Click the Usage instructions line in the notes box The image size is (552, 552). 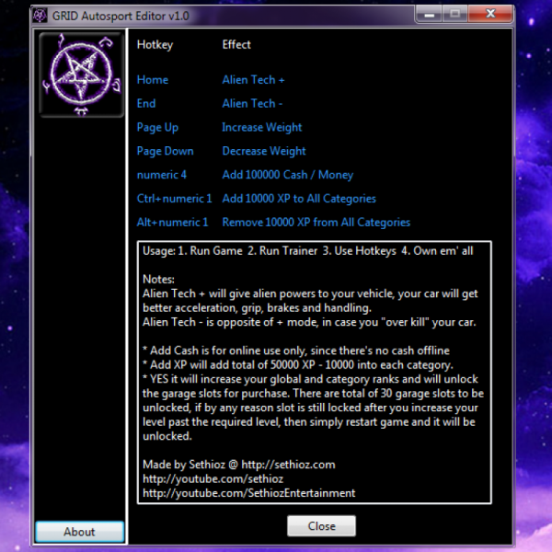(x=308, y=251)
